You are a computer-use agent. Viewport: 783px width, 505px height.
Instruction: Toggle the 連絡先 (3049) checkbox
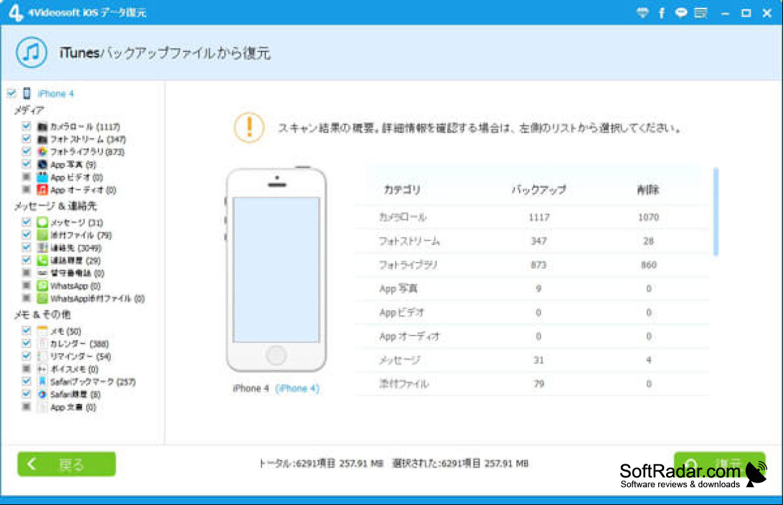click(26, 248)
